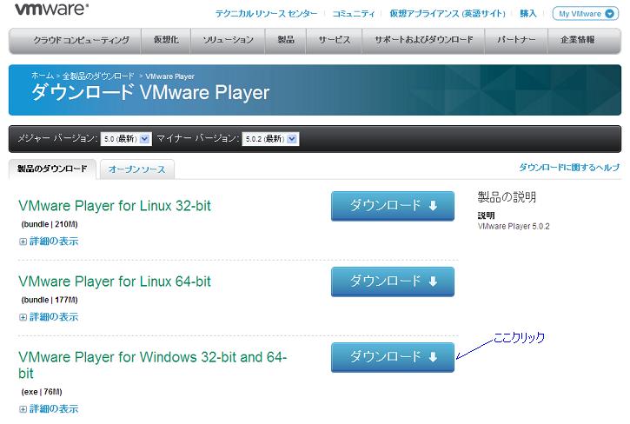Image resolution: width=630 pixels, height=424 pixels.
Task: Open the マイナー バージョン 5.0.2 dropdown
Action: [x=269, y=139]
